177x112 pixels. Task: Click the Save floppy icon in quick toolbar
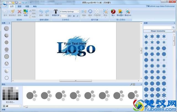point(17,2)
